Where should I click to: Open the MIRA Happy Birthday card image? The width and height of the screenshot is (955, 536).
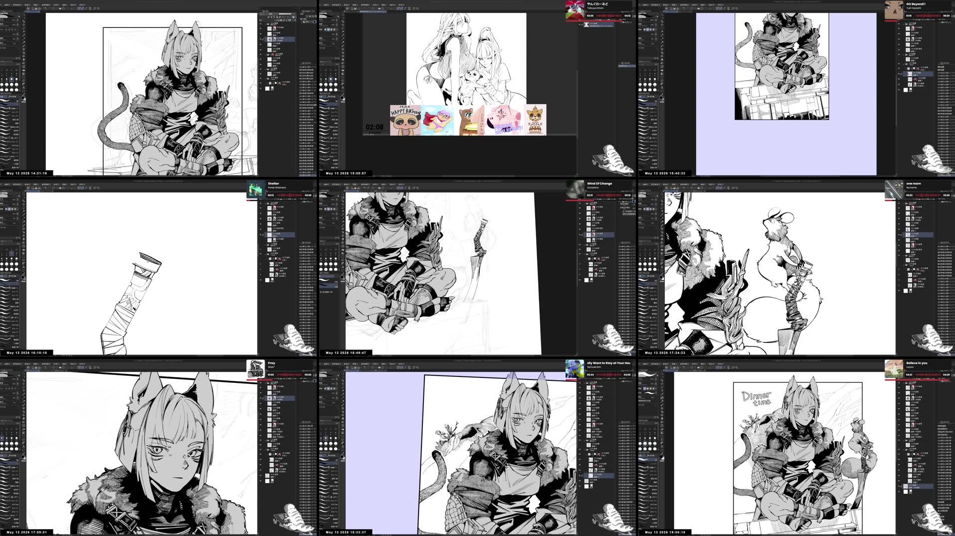coord(405,120)
